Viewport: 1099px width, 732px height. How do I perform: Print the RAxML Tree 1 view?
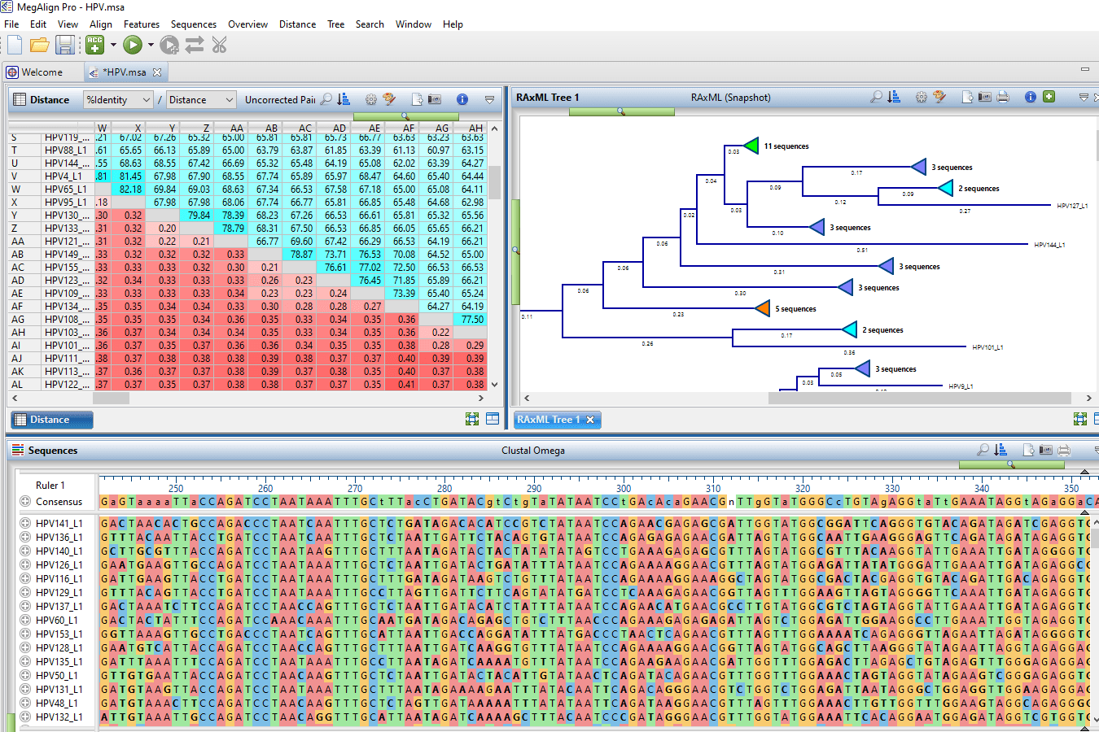(x=1003, y=96)
